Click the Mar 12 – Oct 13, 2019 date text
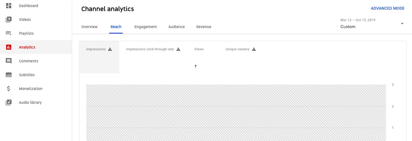 pos(358,20)
